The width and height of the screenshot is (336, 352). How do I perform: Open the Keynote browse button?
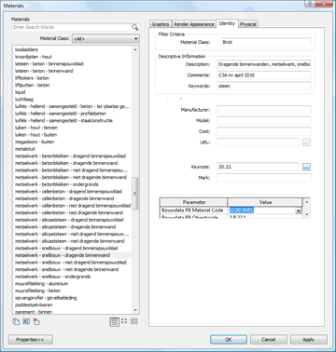click(306, 167)
